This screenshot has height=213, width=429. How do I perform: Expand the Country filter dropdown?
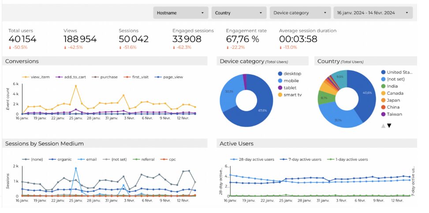239,13
